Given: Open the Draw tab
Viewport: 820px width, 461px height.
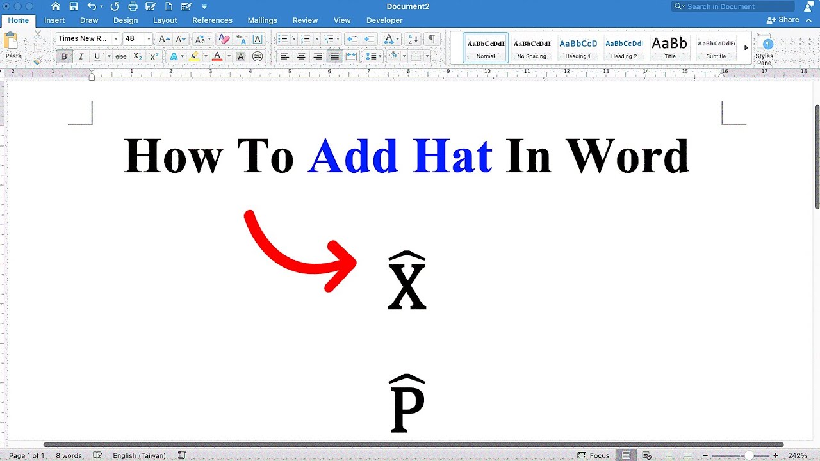Looking at the screenshot, I should click(89, 20).
